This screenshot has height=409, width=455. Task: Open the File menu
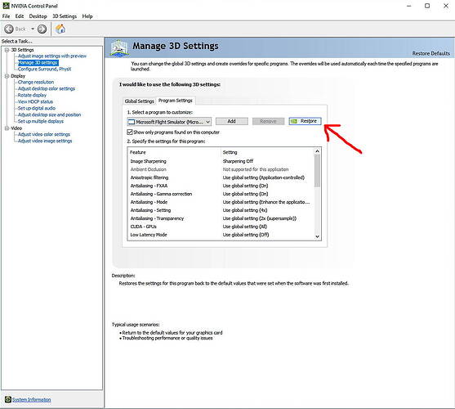click(x=6, y=16)
